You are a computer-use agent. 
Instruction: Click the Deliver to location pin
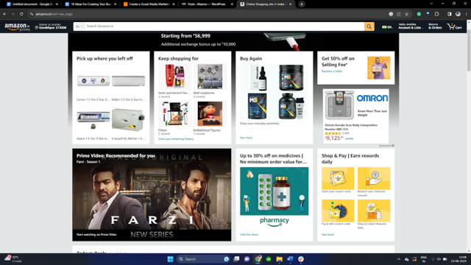pyautogui.click(x=36, y=28)
